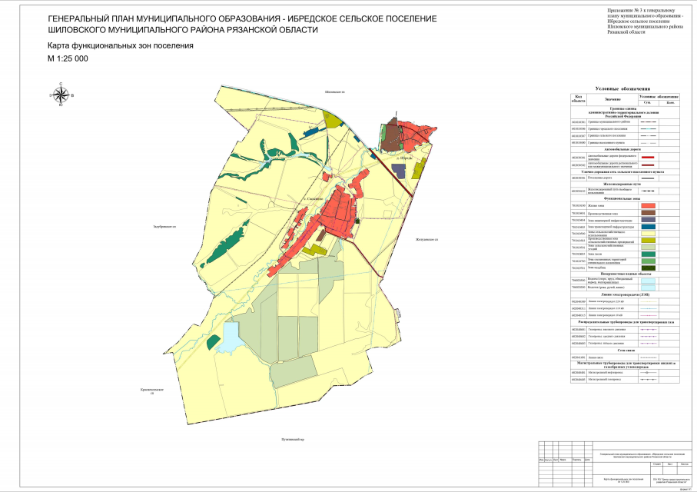Click the 'Пустинский мр' label below map
This screenshot has height=492, width=697.
[294, 440]
